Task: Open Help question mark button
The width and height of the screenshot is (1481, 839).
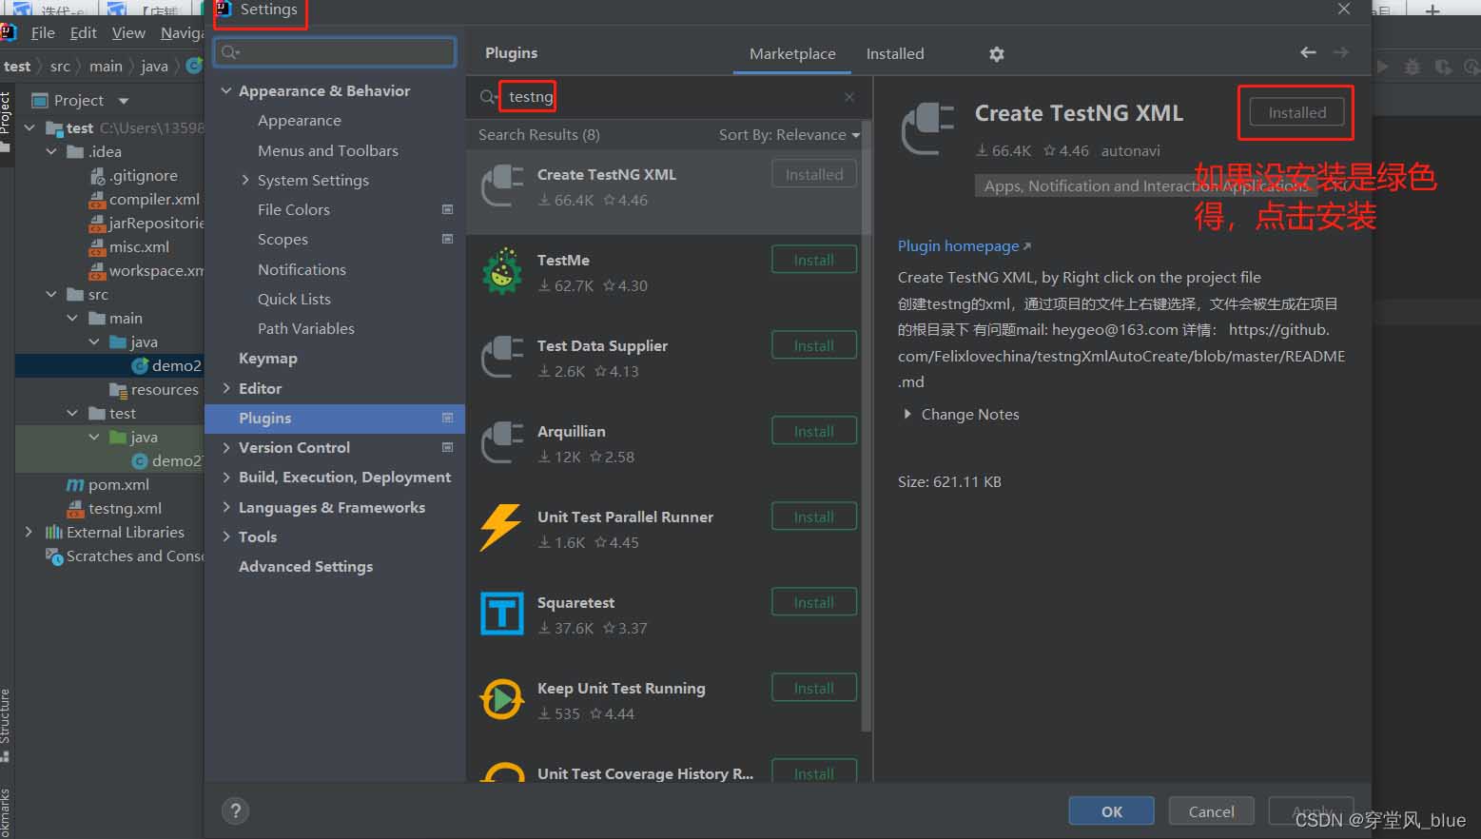Action: click(x=235, y=810)
